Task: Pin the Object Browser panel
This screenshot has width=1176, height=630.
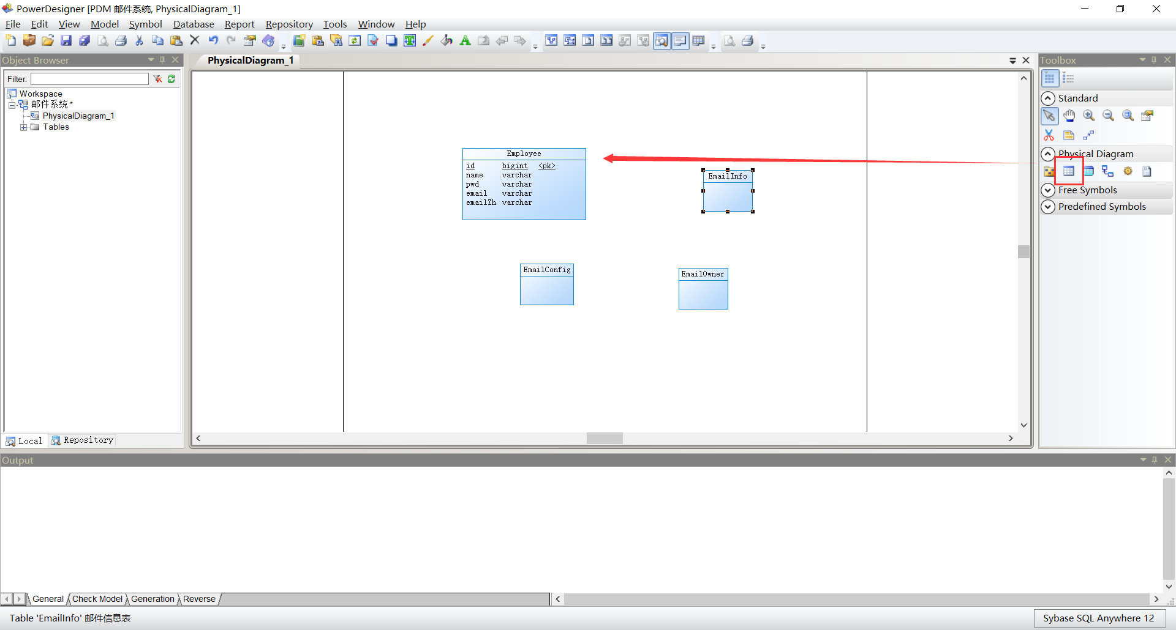Action: click(x=162, y=60)
